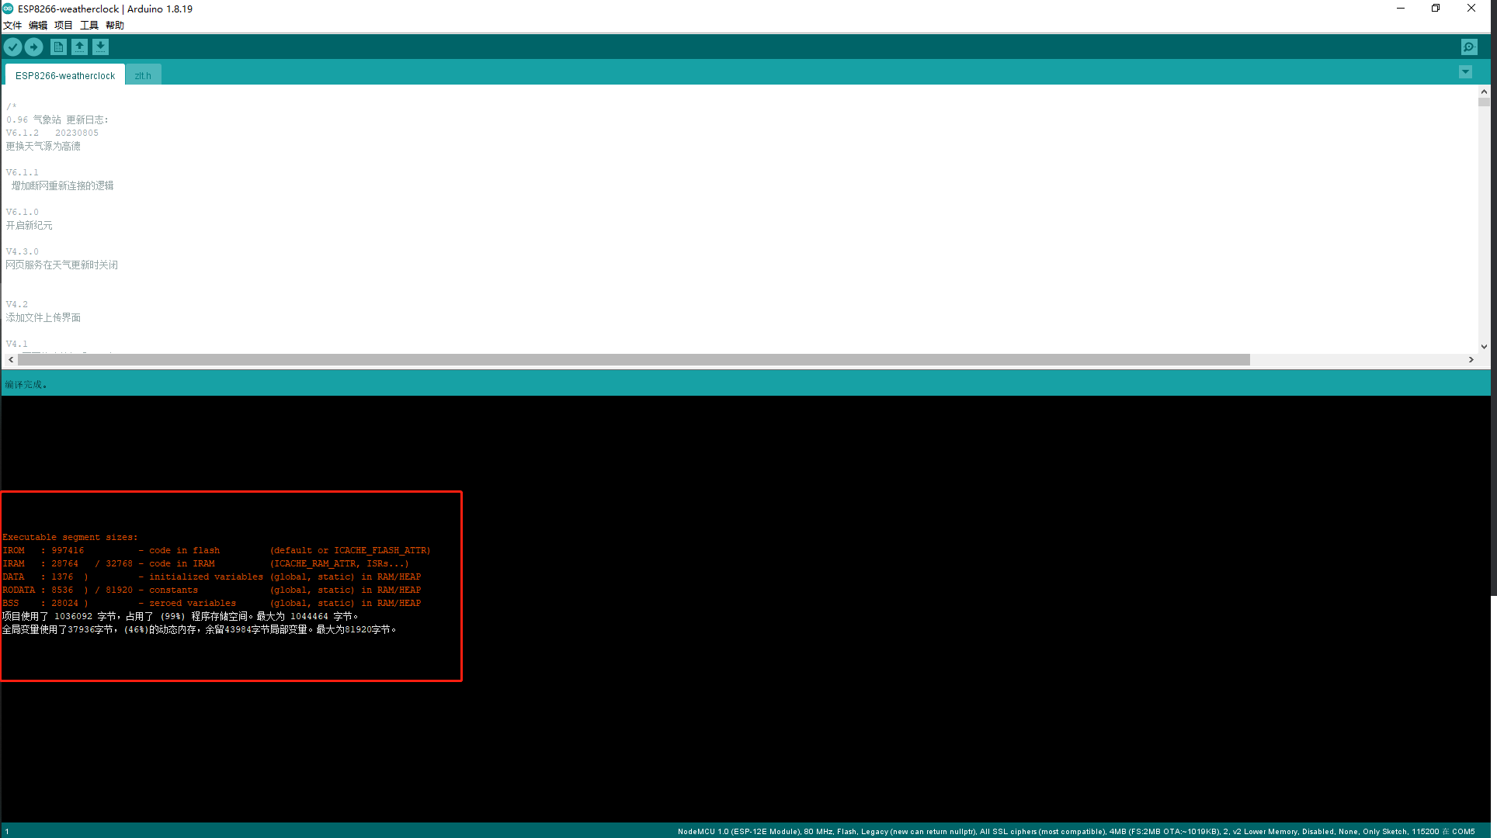Click the Open sketch up-arrow icon

click(79, 47)
